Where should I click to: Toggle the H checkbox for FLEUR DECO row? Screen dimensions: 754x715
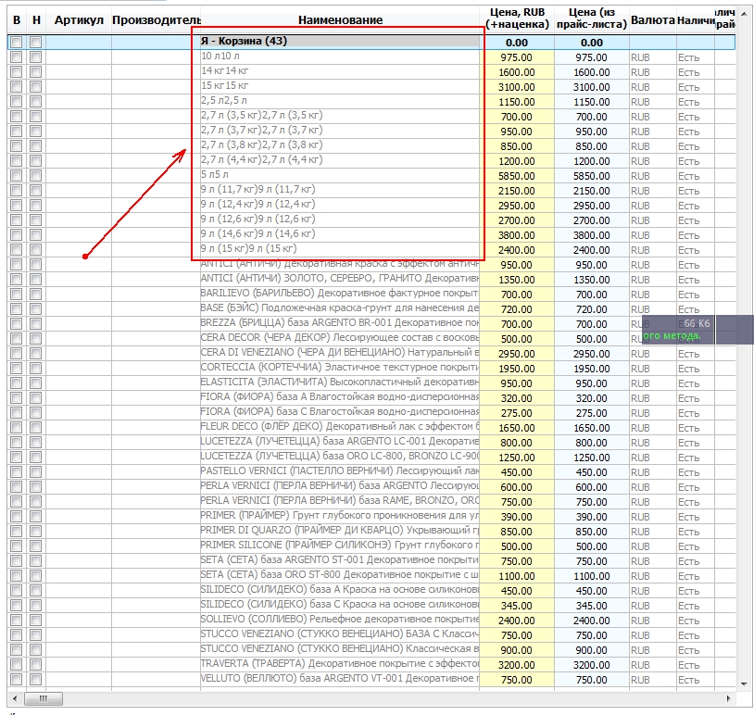click(35, 428)
